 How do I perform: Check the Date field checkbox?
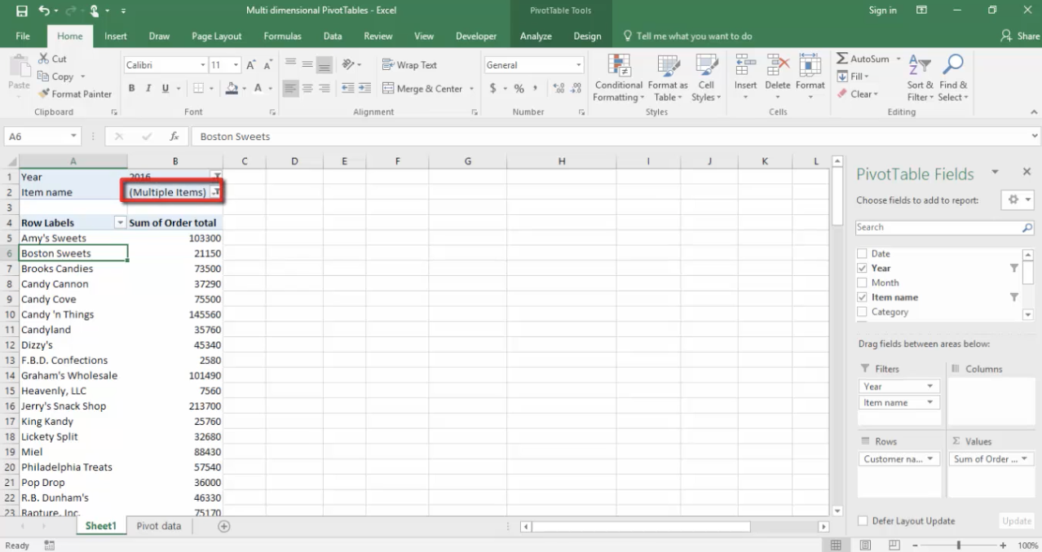tap(862, 254)
